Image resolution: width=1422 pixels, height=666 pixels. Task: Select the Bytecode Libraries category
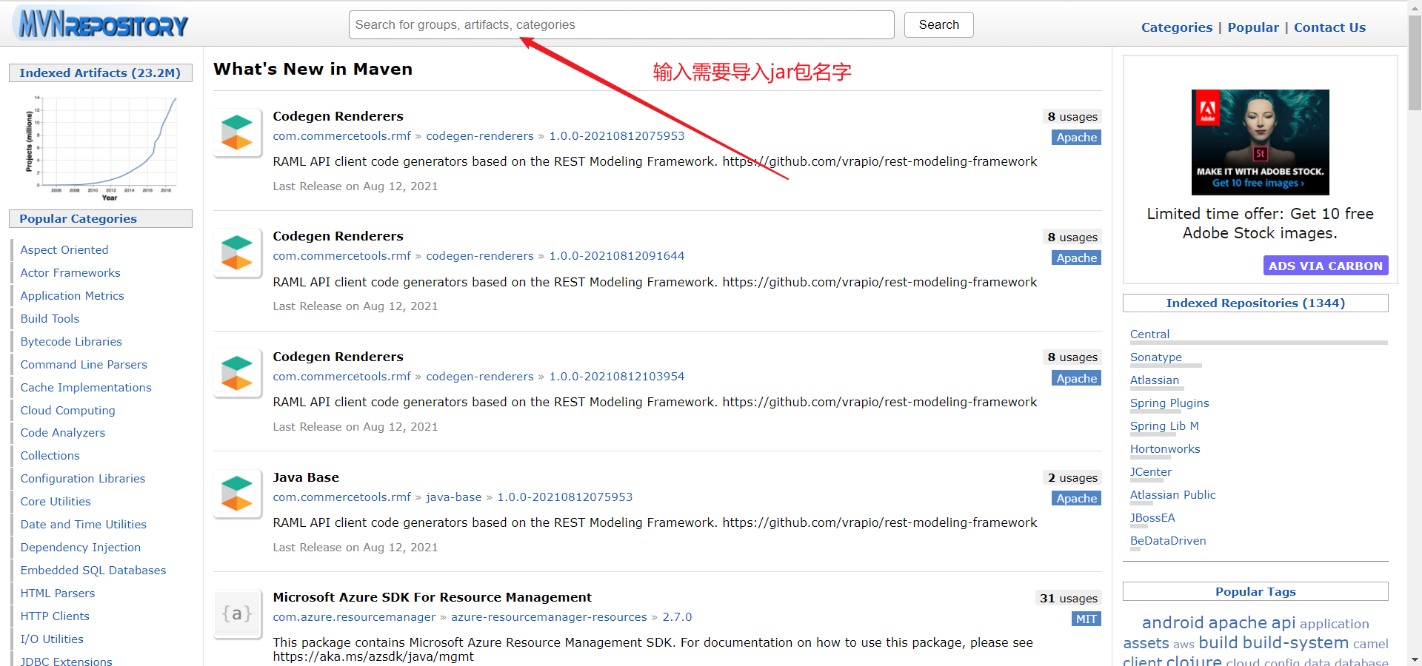click(x=71, y=341)
